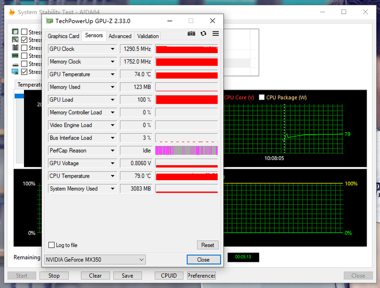Click the GPU-Z title bar app icon

click(49, 21)
